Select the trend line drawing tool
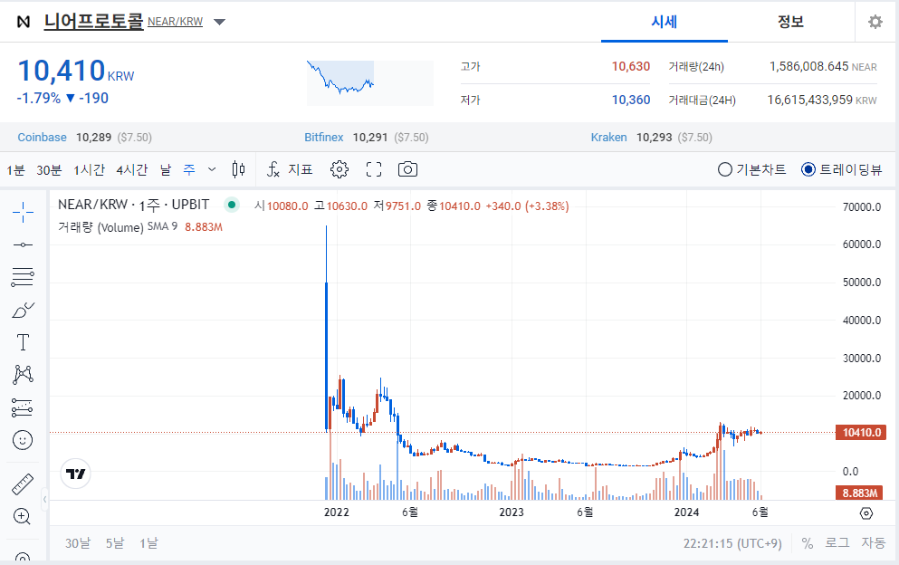 (x=22, y=244)
